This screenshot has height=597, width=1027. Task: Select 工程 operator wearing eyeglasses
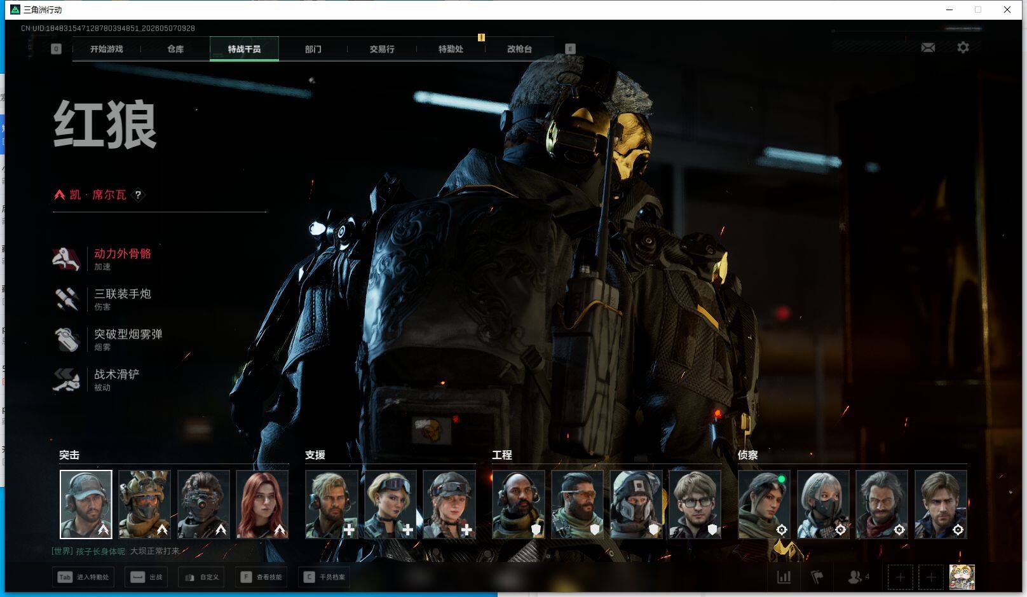click(x=695, y=504)
